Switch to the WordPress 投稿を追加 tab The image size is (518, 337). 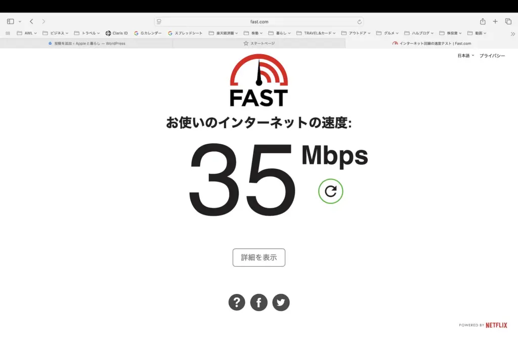tap(87, 44)
